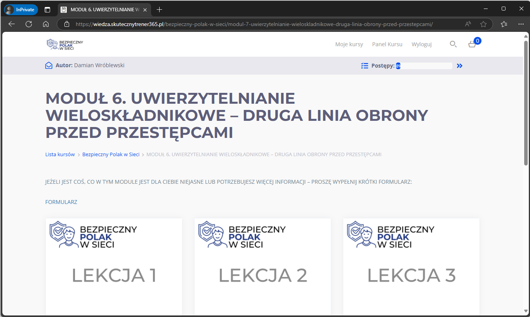Open the Favorites list panel
Screen dimensions: 530x317
pos(504,24)
